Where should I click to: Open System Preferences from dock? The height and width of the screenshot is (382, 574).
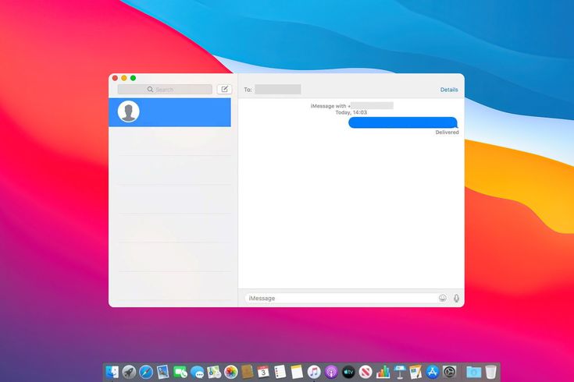pos(450,372)
